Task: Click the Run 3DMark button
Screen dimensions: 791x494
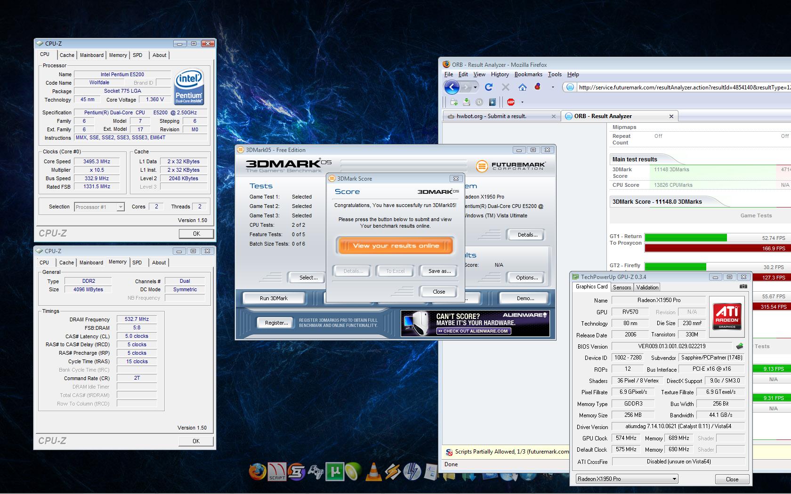Action: pyautogui.click(x=274, y=298)
